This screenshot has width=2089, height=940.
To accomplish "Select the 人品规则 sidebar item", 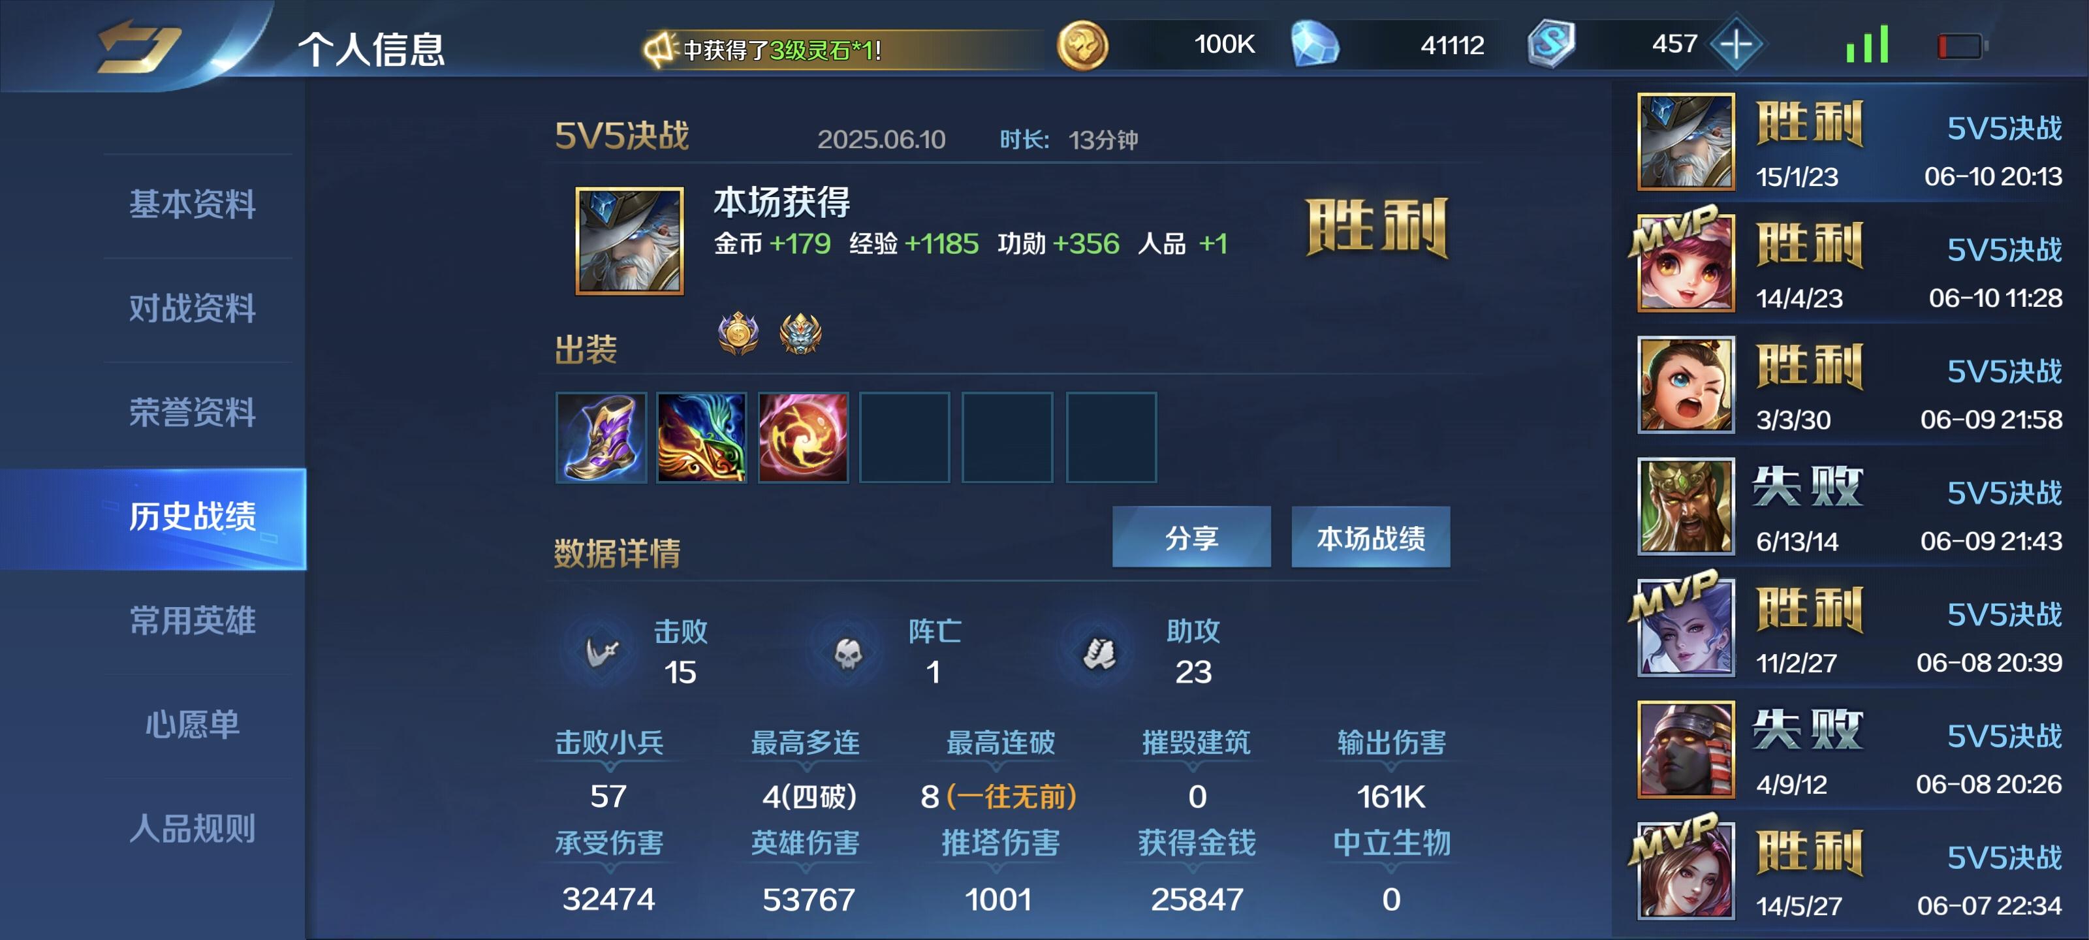I will click(193, 829).
